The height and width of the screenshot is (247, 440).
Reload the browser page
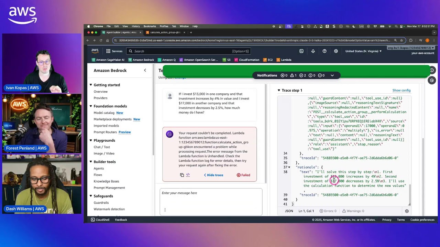point(101,40)
